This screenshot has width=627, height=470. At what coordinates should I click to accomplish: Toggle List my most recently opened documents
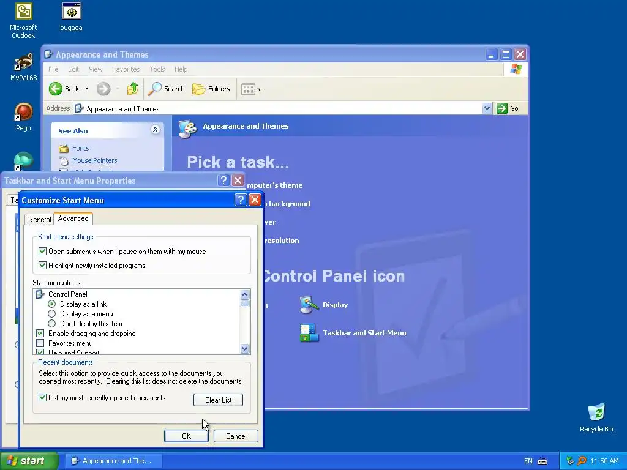click(42, 398)
